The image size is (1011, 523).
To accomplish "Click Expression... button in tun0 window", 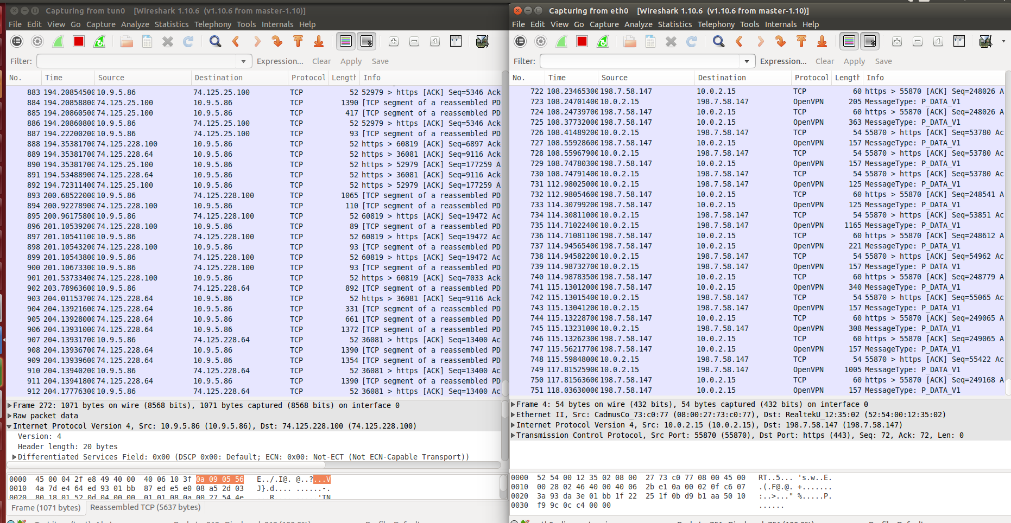I will 280,61.
